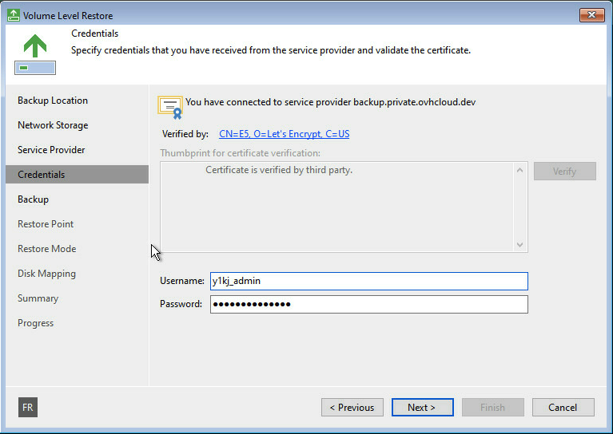The height and width of the screenshot is (434, 613).
Task: Open the Backup step
Action: tap(34, 199)
